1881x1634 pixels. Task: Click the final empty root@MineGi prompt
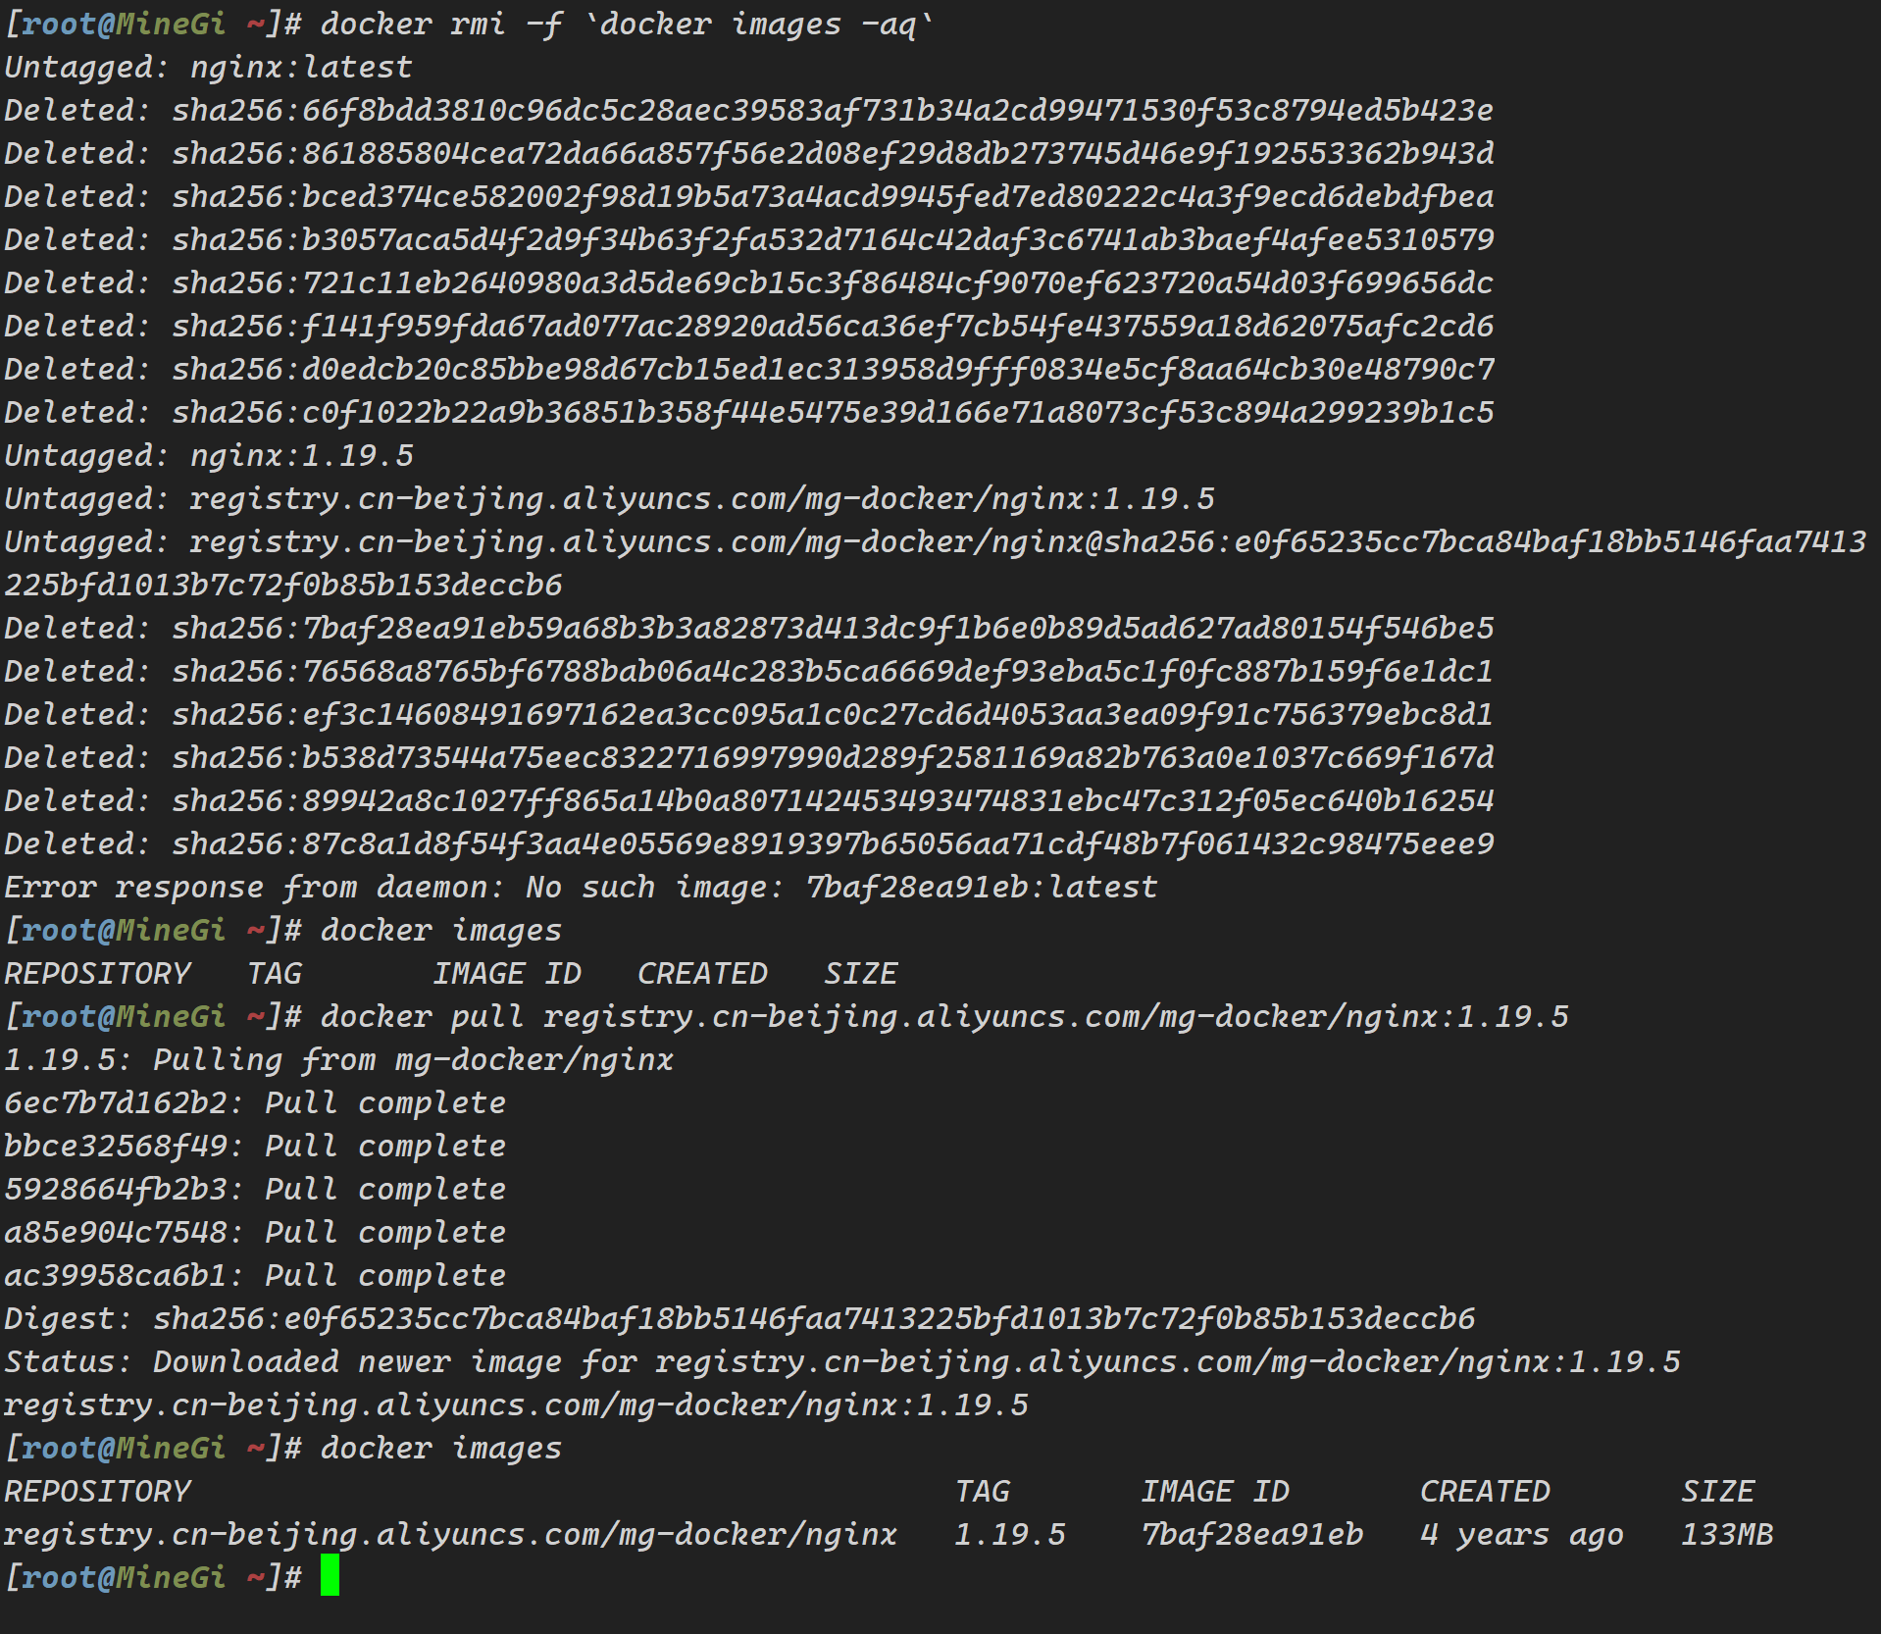click(153, 1577)
